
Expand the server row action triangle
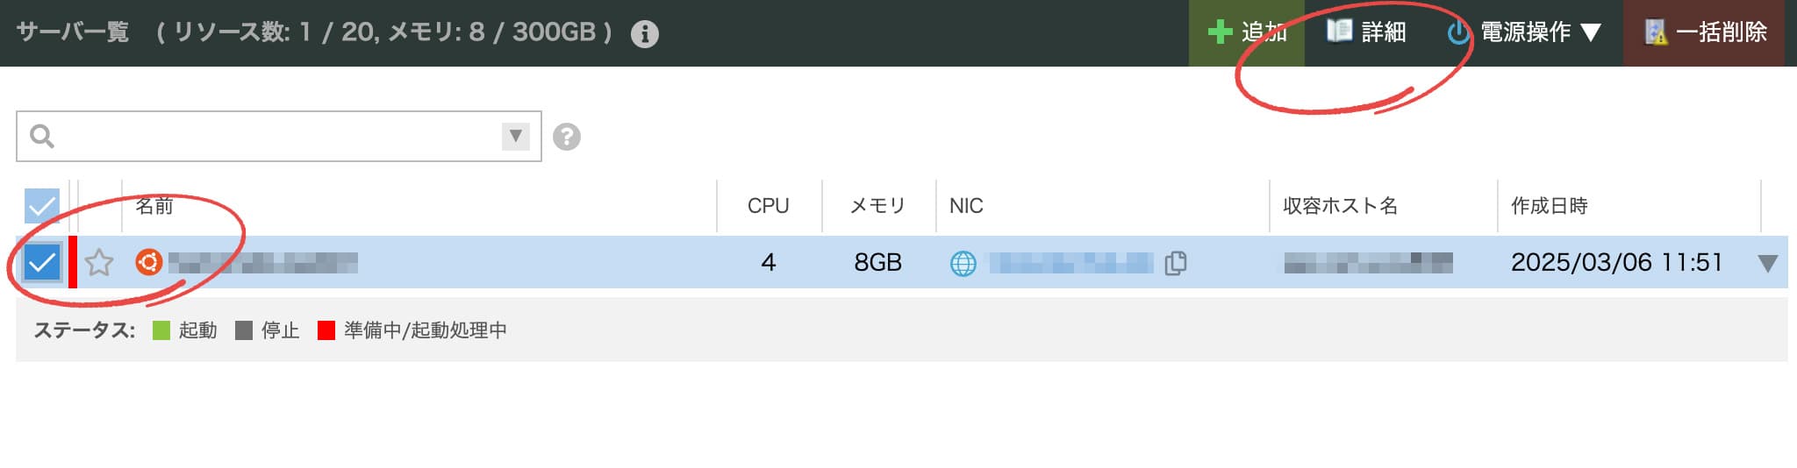[x=1768, y=263]
